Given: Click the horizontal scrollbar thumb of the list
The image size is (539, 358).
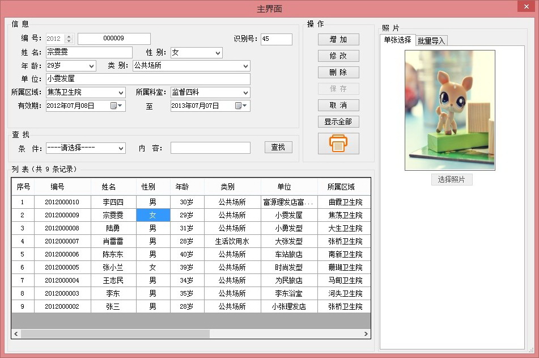Looking at the screenshot, I should pos(115,334).
